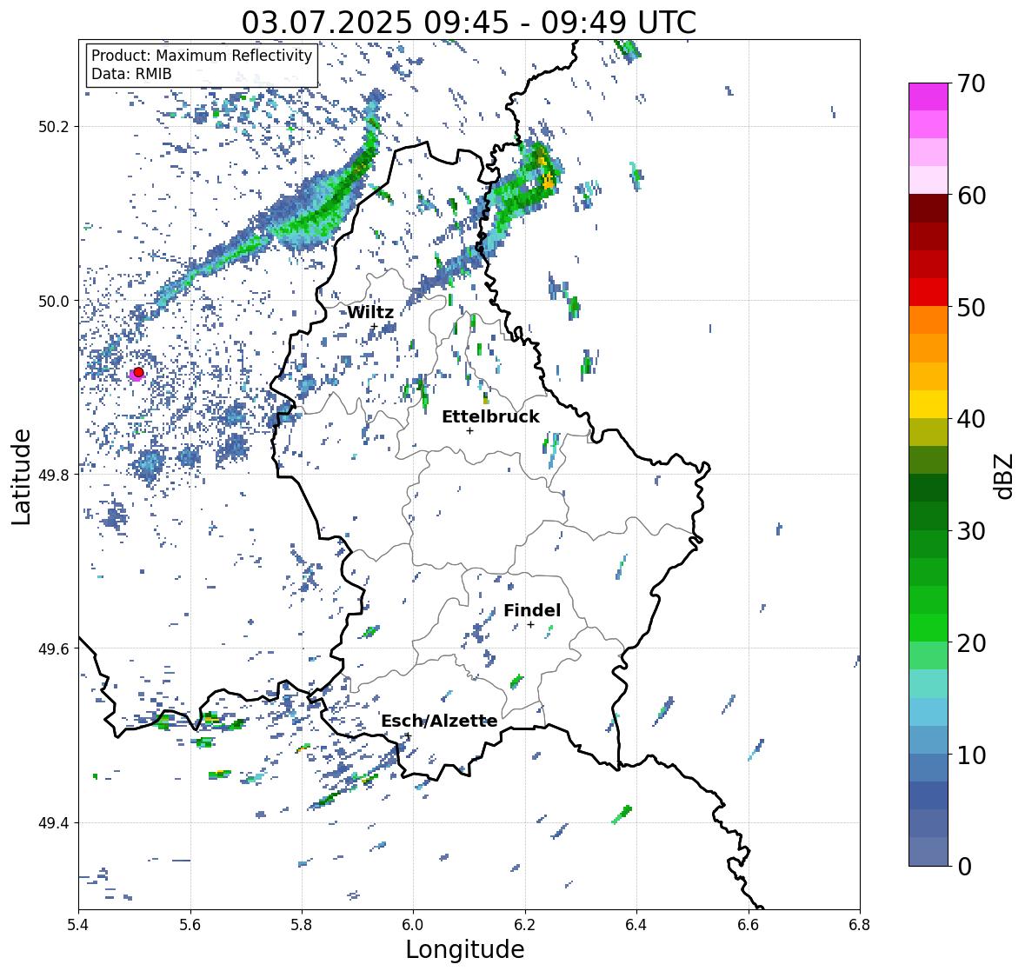Click the longitude tick label 6.8

coord(859,925)
